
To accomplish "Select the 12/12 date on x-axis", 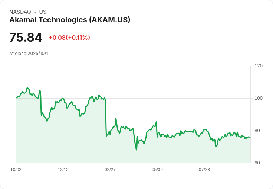I will point(63,170).
